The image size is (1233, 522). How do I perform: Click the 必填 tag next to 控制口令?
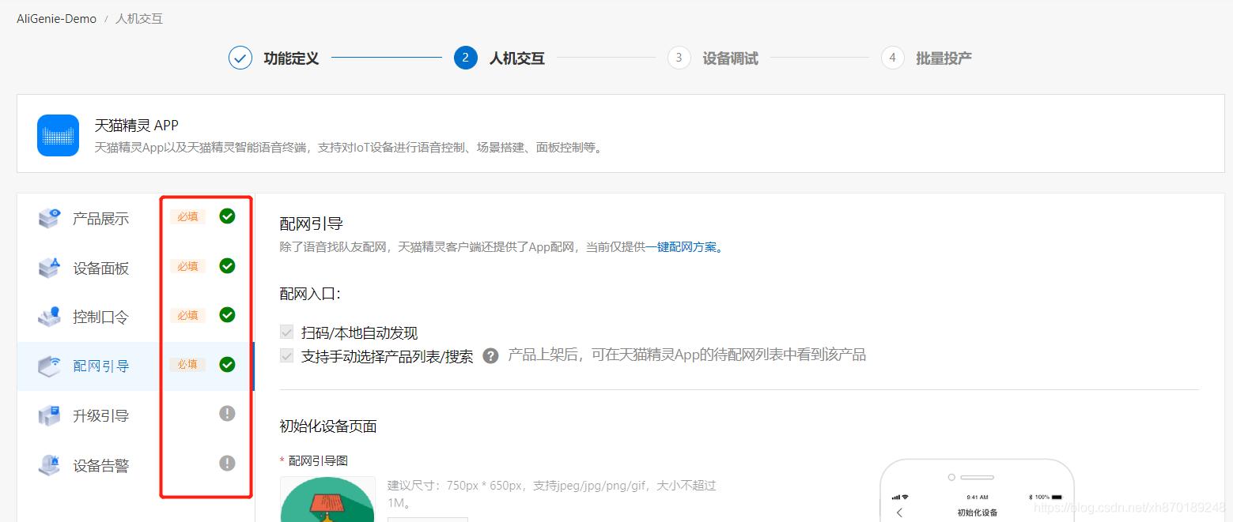[187, 315]
